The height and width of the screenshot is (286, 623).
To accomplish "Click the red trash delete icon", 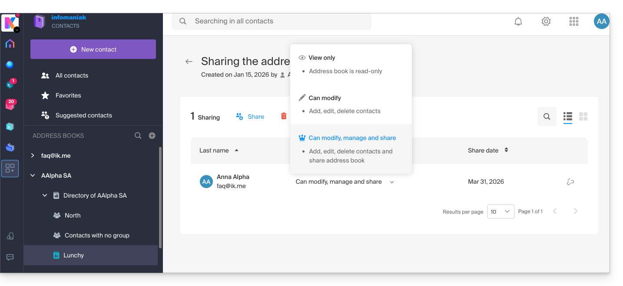I will [x=284, y=116].
